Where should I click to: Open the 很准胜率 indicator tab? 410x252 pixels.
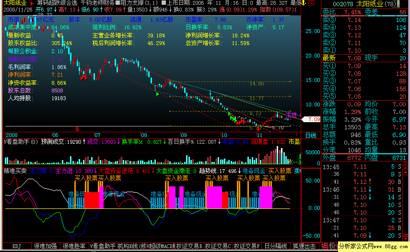point(74,246)
